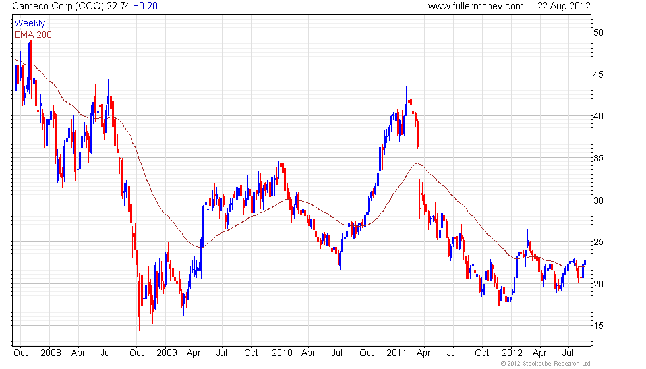
Task: Click the 45 price axis label
Action: coord(598,74)
